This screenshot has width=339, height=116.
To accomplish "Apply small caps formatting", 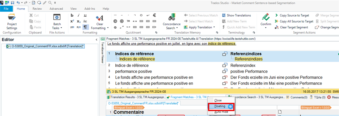I will 85,21.
